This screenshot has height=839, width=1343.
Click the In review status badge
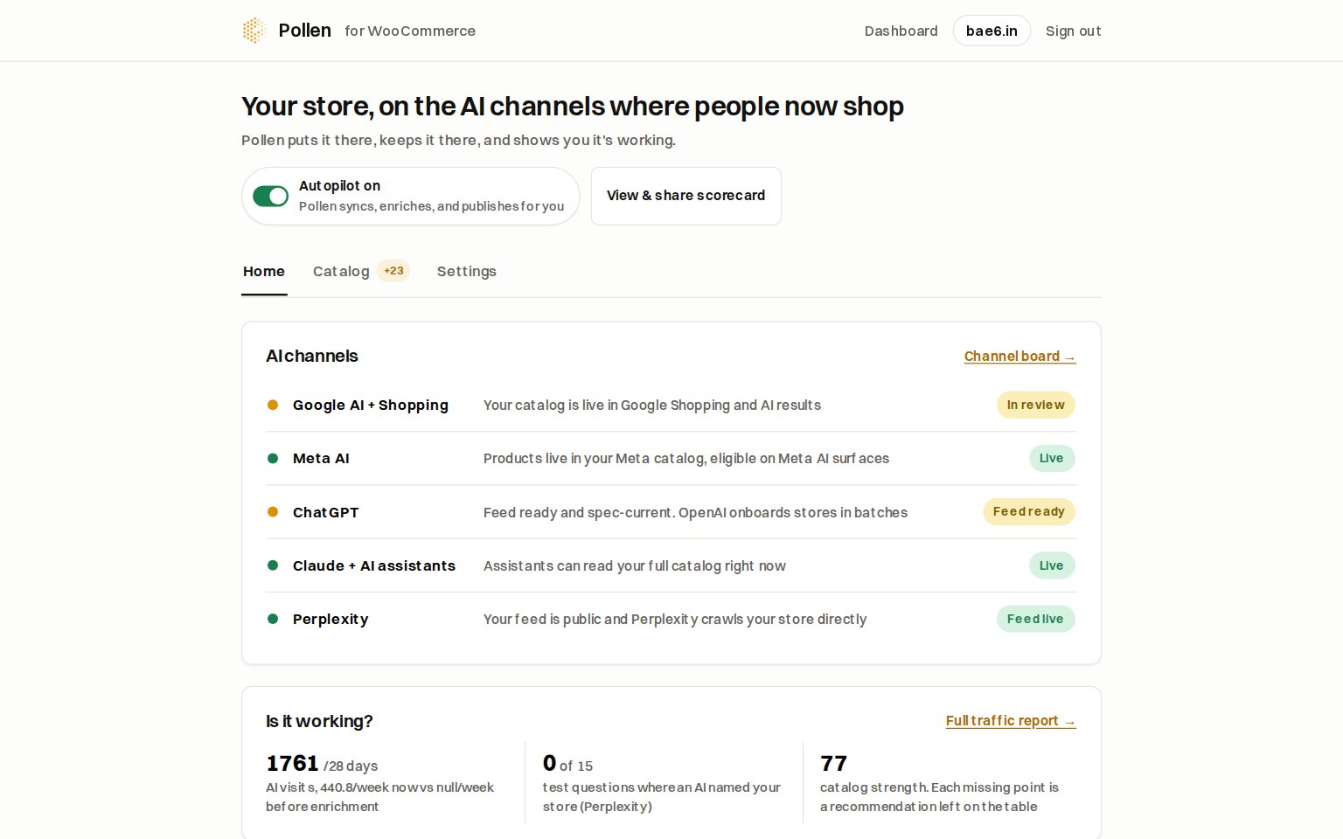(x=1036, y=405)
